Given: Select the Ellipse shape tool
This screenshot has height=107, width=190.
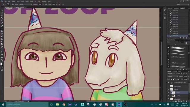Looking at the screenshot, I should tap(2, 55).
